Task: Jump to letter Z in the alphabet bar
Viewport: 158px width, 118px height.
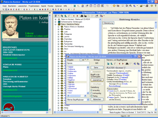Action: [74, 10]
